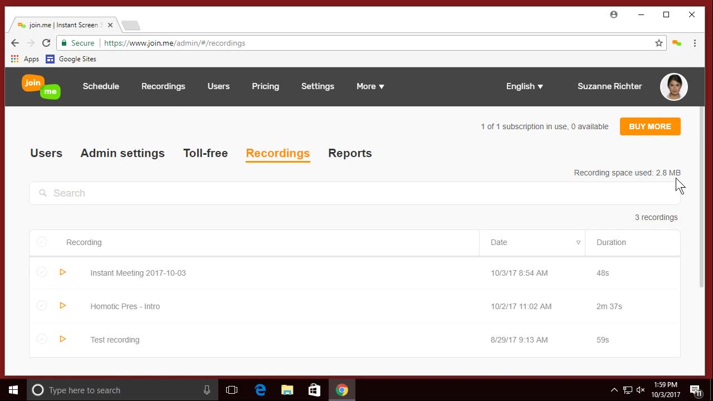The height and width of the screenshot is (401, 713).
Task: Switch to the Admin settings tab
Action: pyautogui.click(x=123, y=153)
